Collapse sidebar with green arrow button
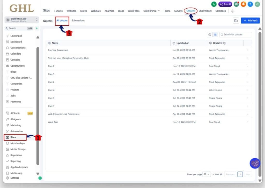 tap(40, 178)
